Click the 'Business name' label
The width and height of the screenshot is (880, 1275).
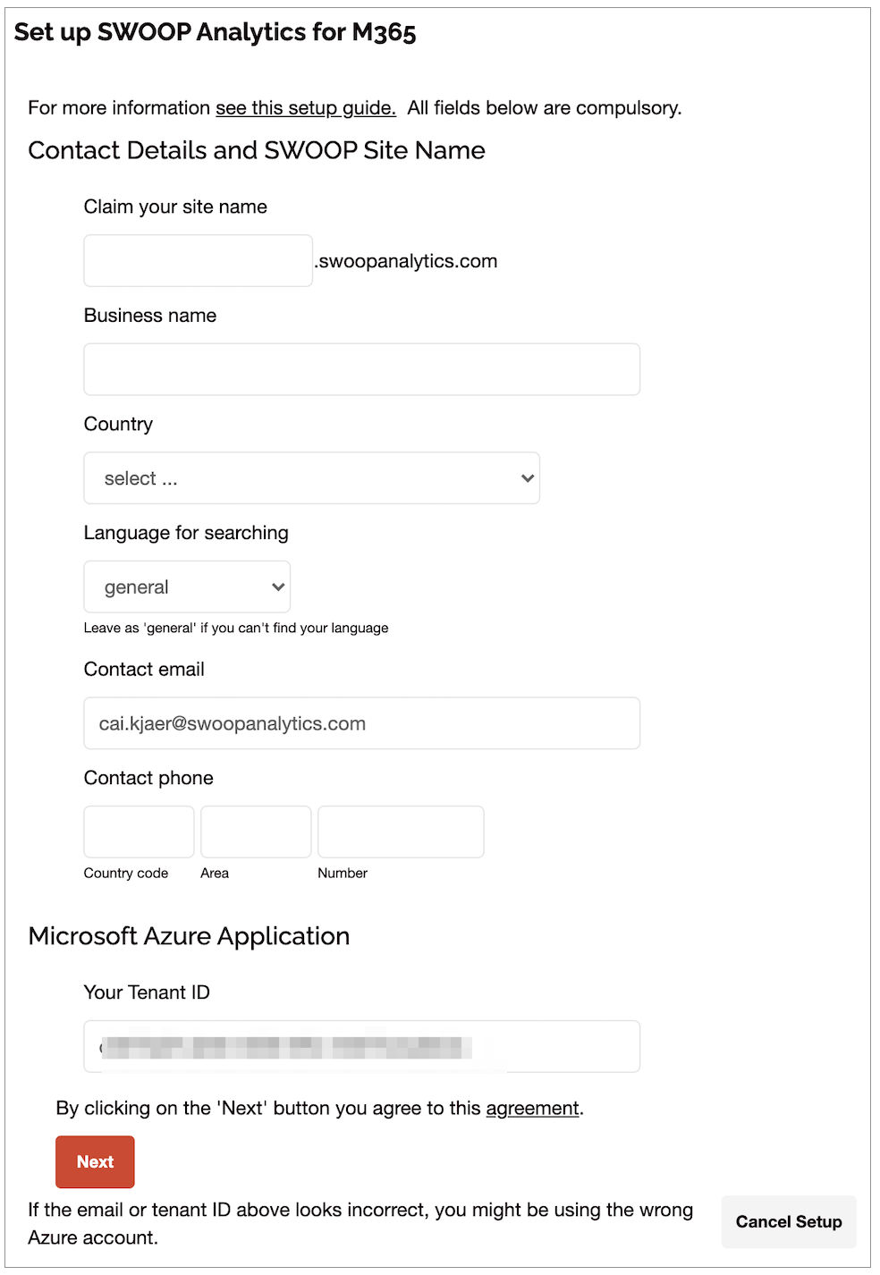[150, 316]
